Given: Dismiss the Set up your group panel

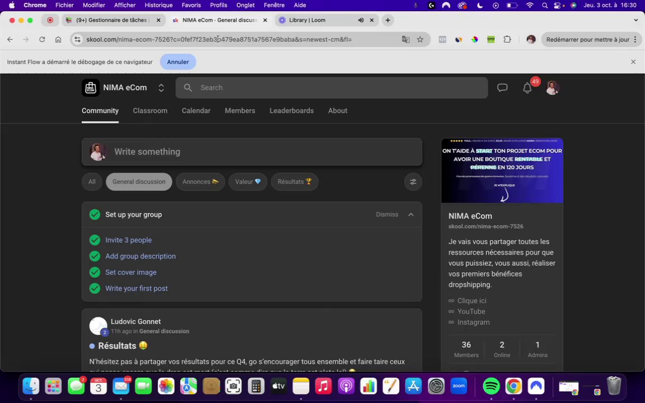Looking at the screenshot, I should [x=387, y=215].
